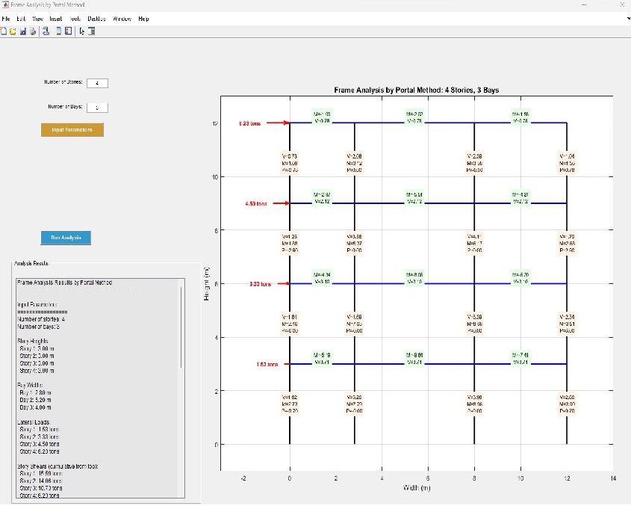Open the Insert menu
631x506 pixels.
(56, 19)
